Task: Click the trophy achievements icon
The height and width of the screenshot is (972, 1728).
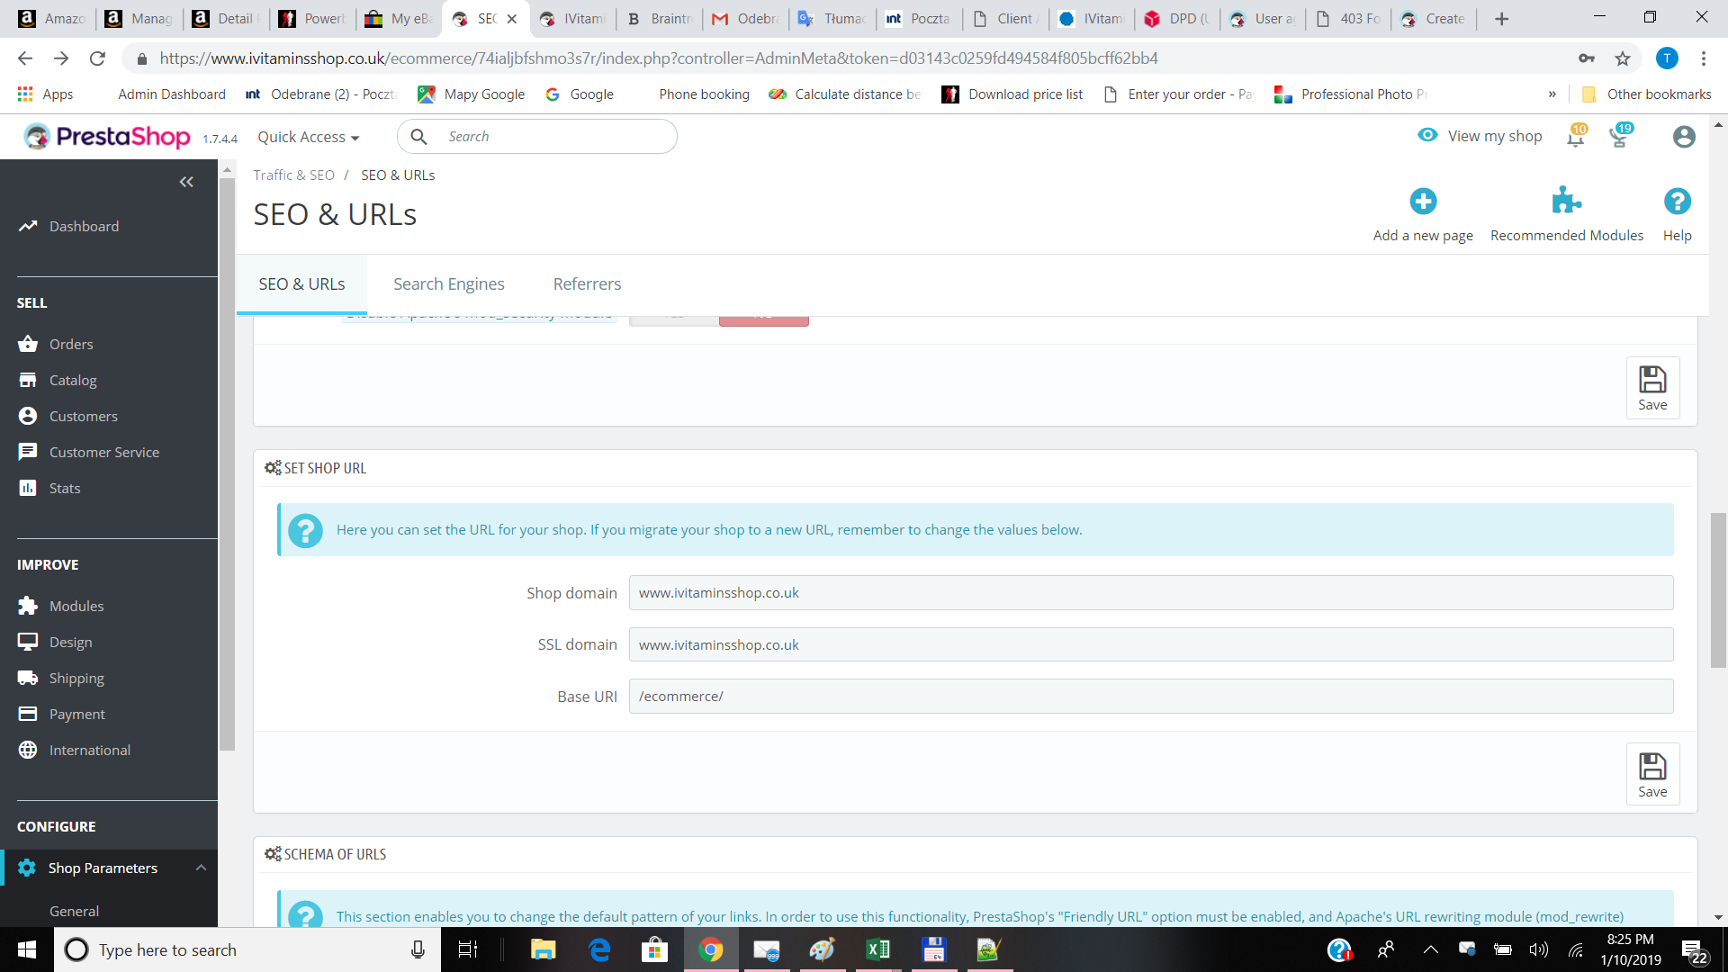Action: 1619,137
